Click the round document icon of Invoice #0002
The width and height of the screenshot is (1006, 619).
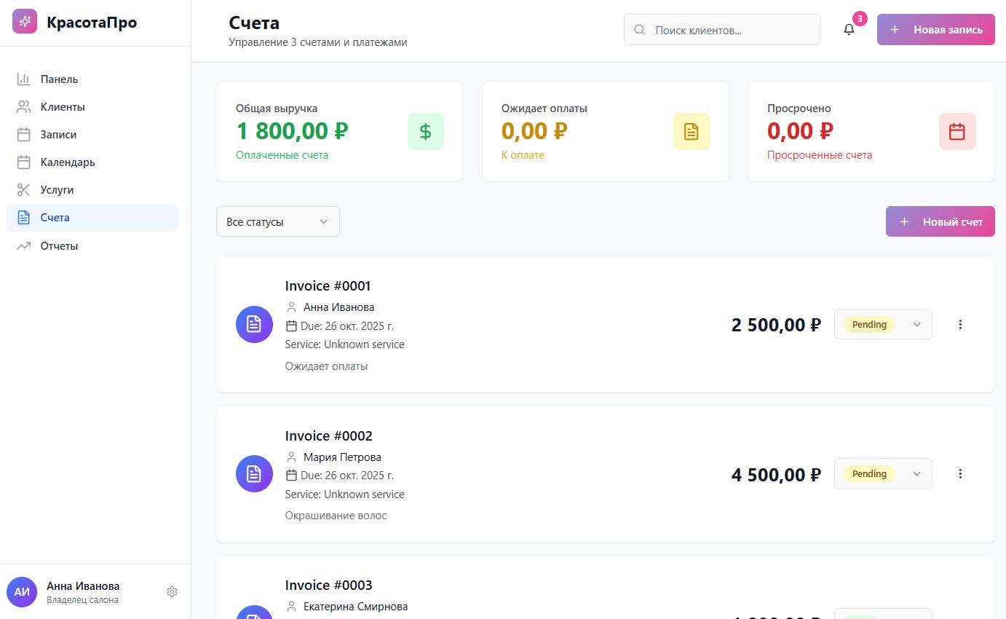click(254, 473)
